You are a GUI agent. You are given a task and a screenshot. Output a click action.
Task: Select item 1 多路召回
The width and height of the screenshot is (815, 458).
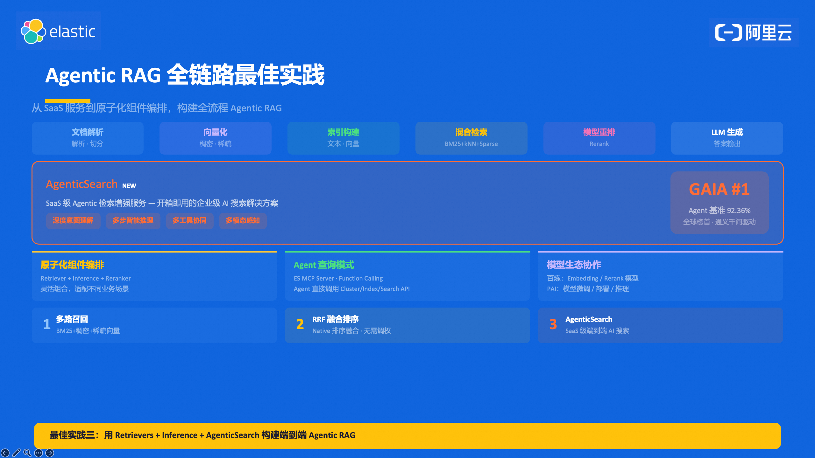point(154,325)
